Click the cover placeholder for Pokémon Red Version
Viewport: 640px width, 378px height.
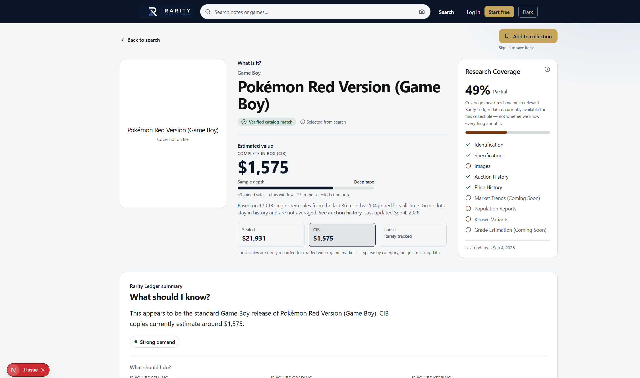coord(173,133)
